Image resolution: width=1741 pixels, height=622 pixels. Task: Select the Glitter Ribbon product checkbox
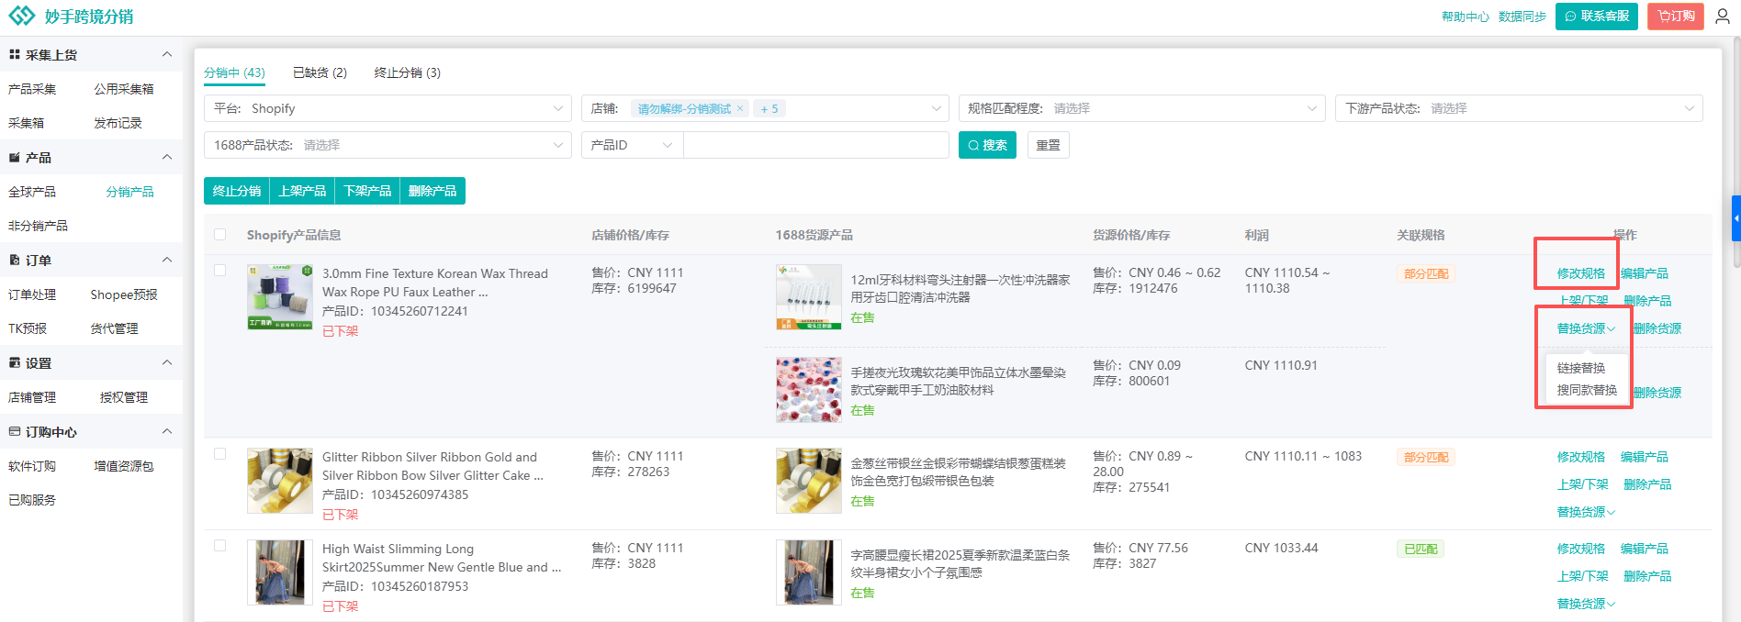click(220, 454)
